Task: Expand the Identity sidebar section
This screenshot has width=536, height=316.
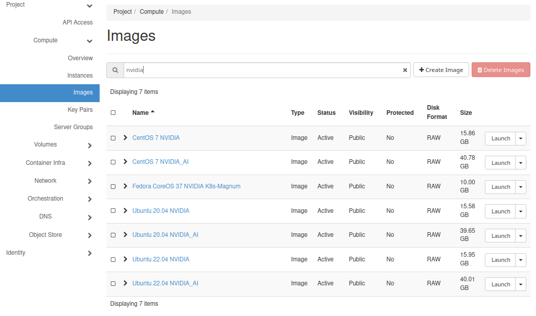Action: pos(90,253)
